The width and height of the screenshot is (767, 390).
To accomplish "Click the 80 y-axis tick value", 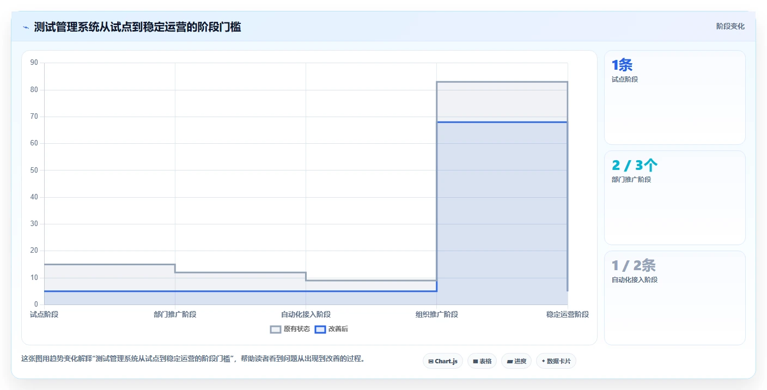I will coord(34,89).
